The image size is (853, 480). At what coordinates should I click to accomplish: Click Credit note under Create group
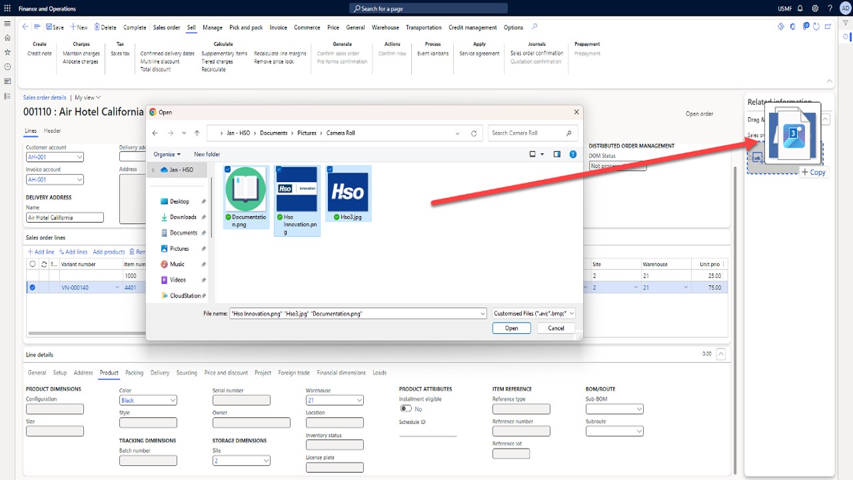(39, 53)
